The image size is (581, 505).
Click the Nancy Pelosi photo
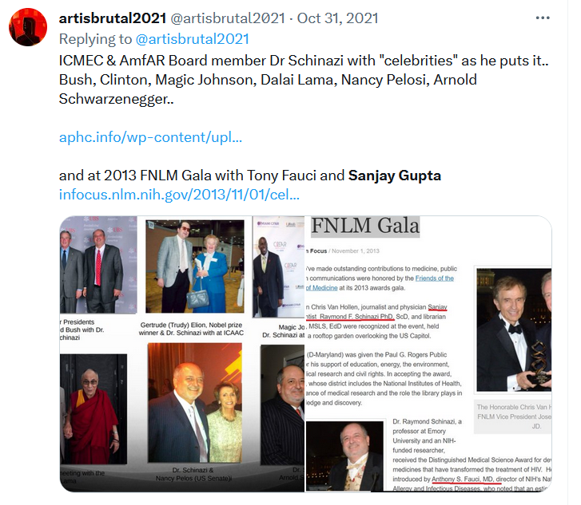point(195,403)
